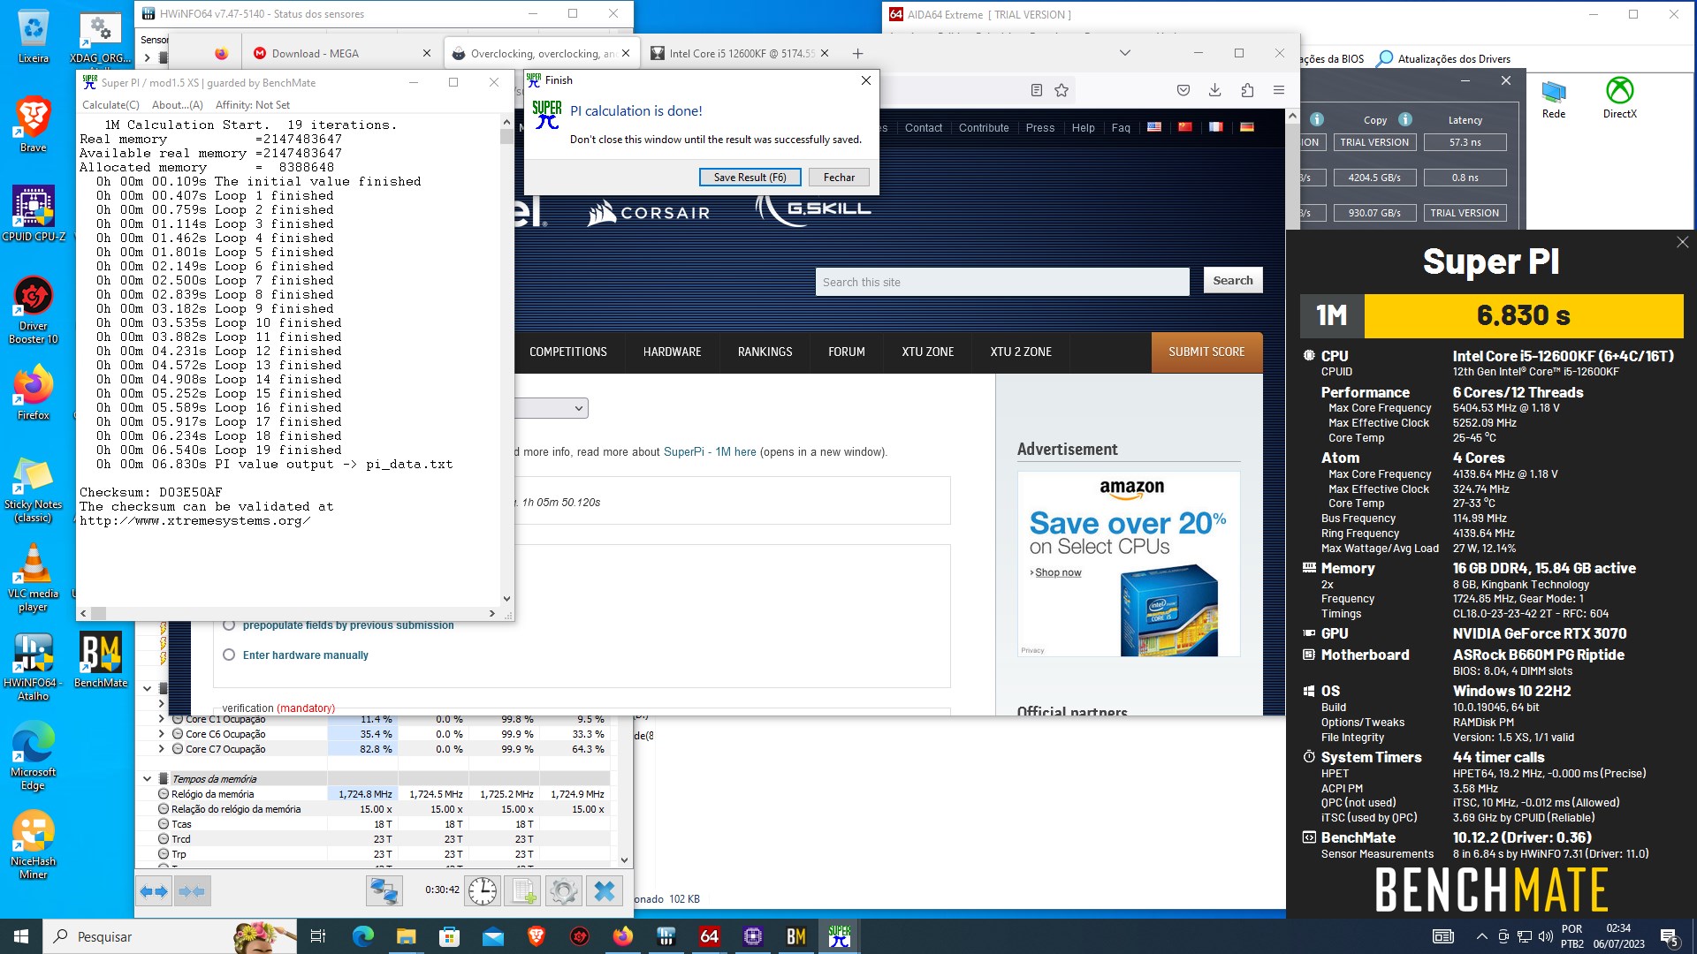Click BenchMate BM icon in taskbar
Image resolution: width=1697 pixels, height=954 pixels.
[795, 936]
